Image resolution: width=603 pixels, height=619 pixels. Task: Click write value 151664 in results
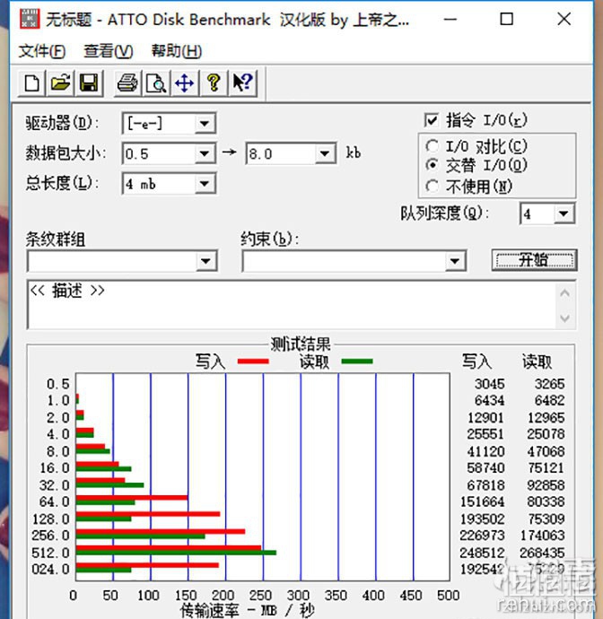point(482,501)
